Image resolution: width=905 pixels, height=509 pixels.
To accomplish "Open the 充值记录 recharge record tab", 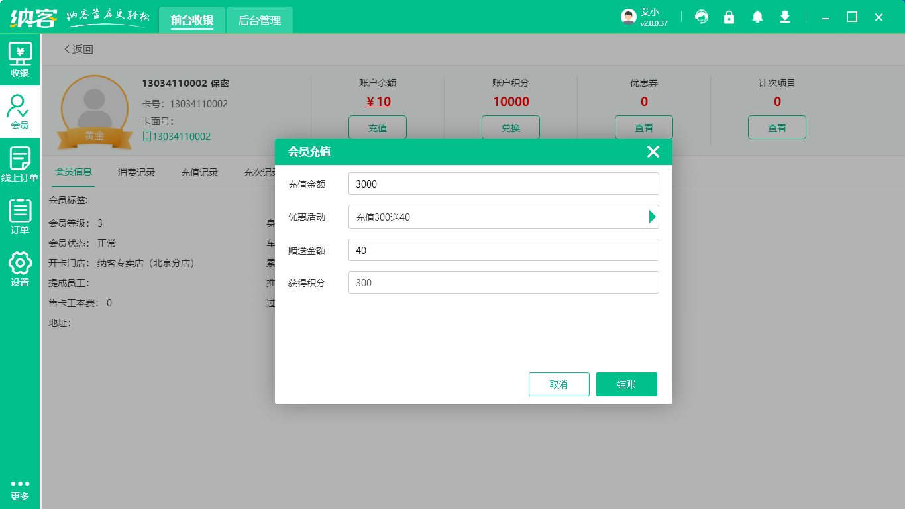I will 199,172.
